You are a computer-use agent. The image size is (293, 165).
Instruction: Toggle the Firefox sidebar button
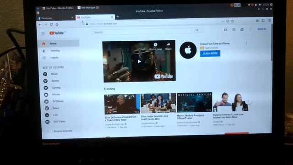coord(263,21)
